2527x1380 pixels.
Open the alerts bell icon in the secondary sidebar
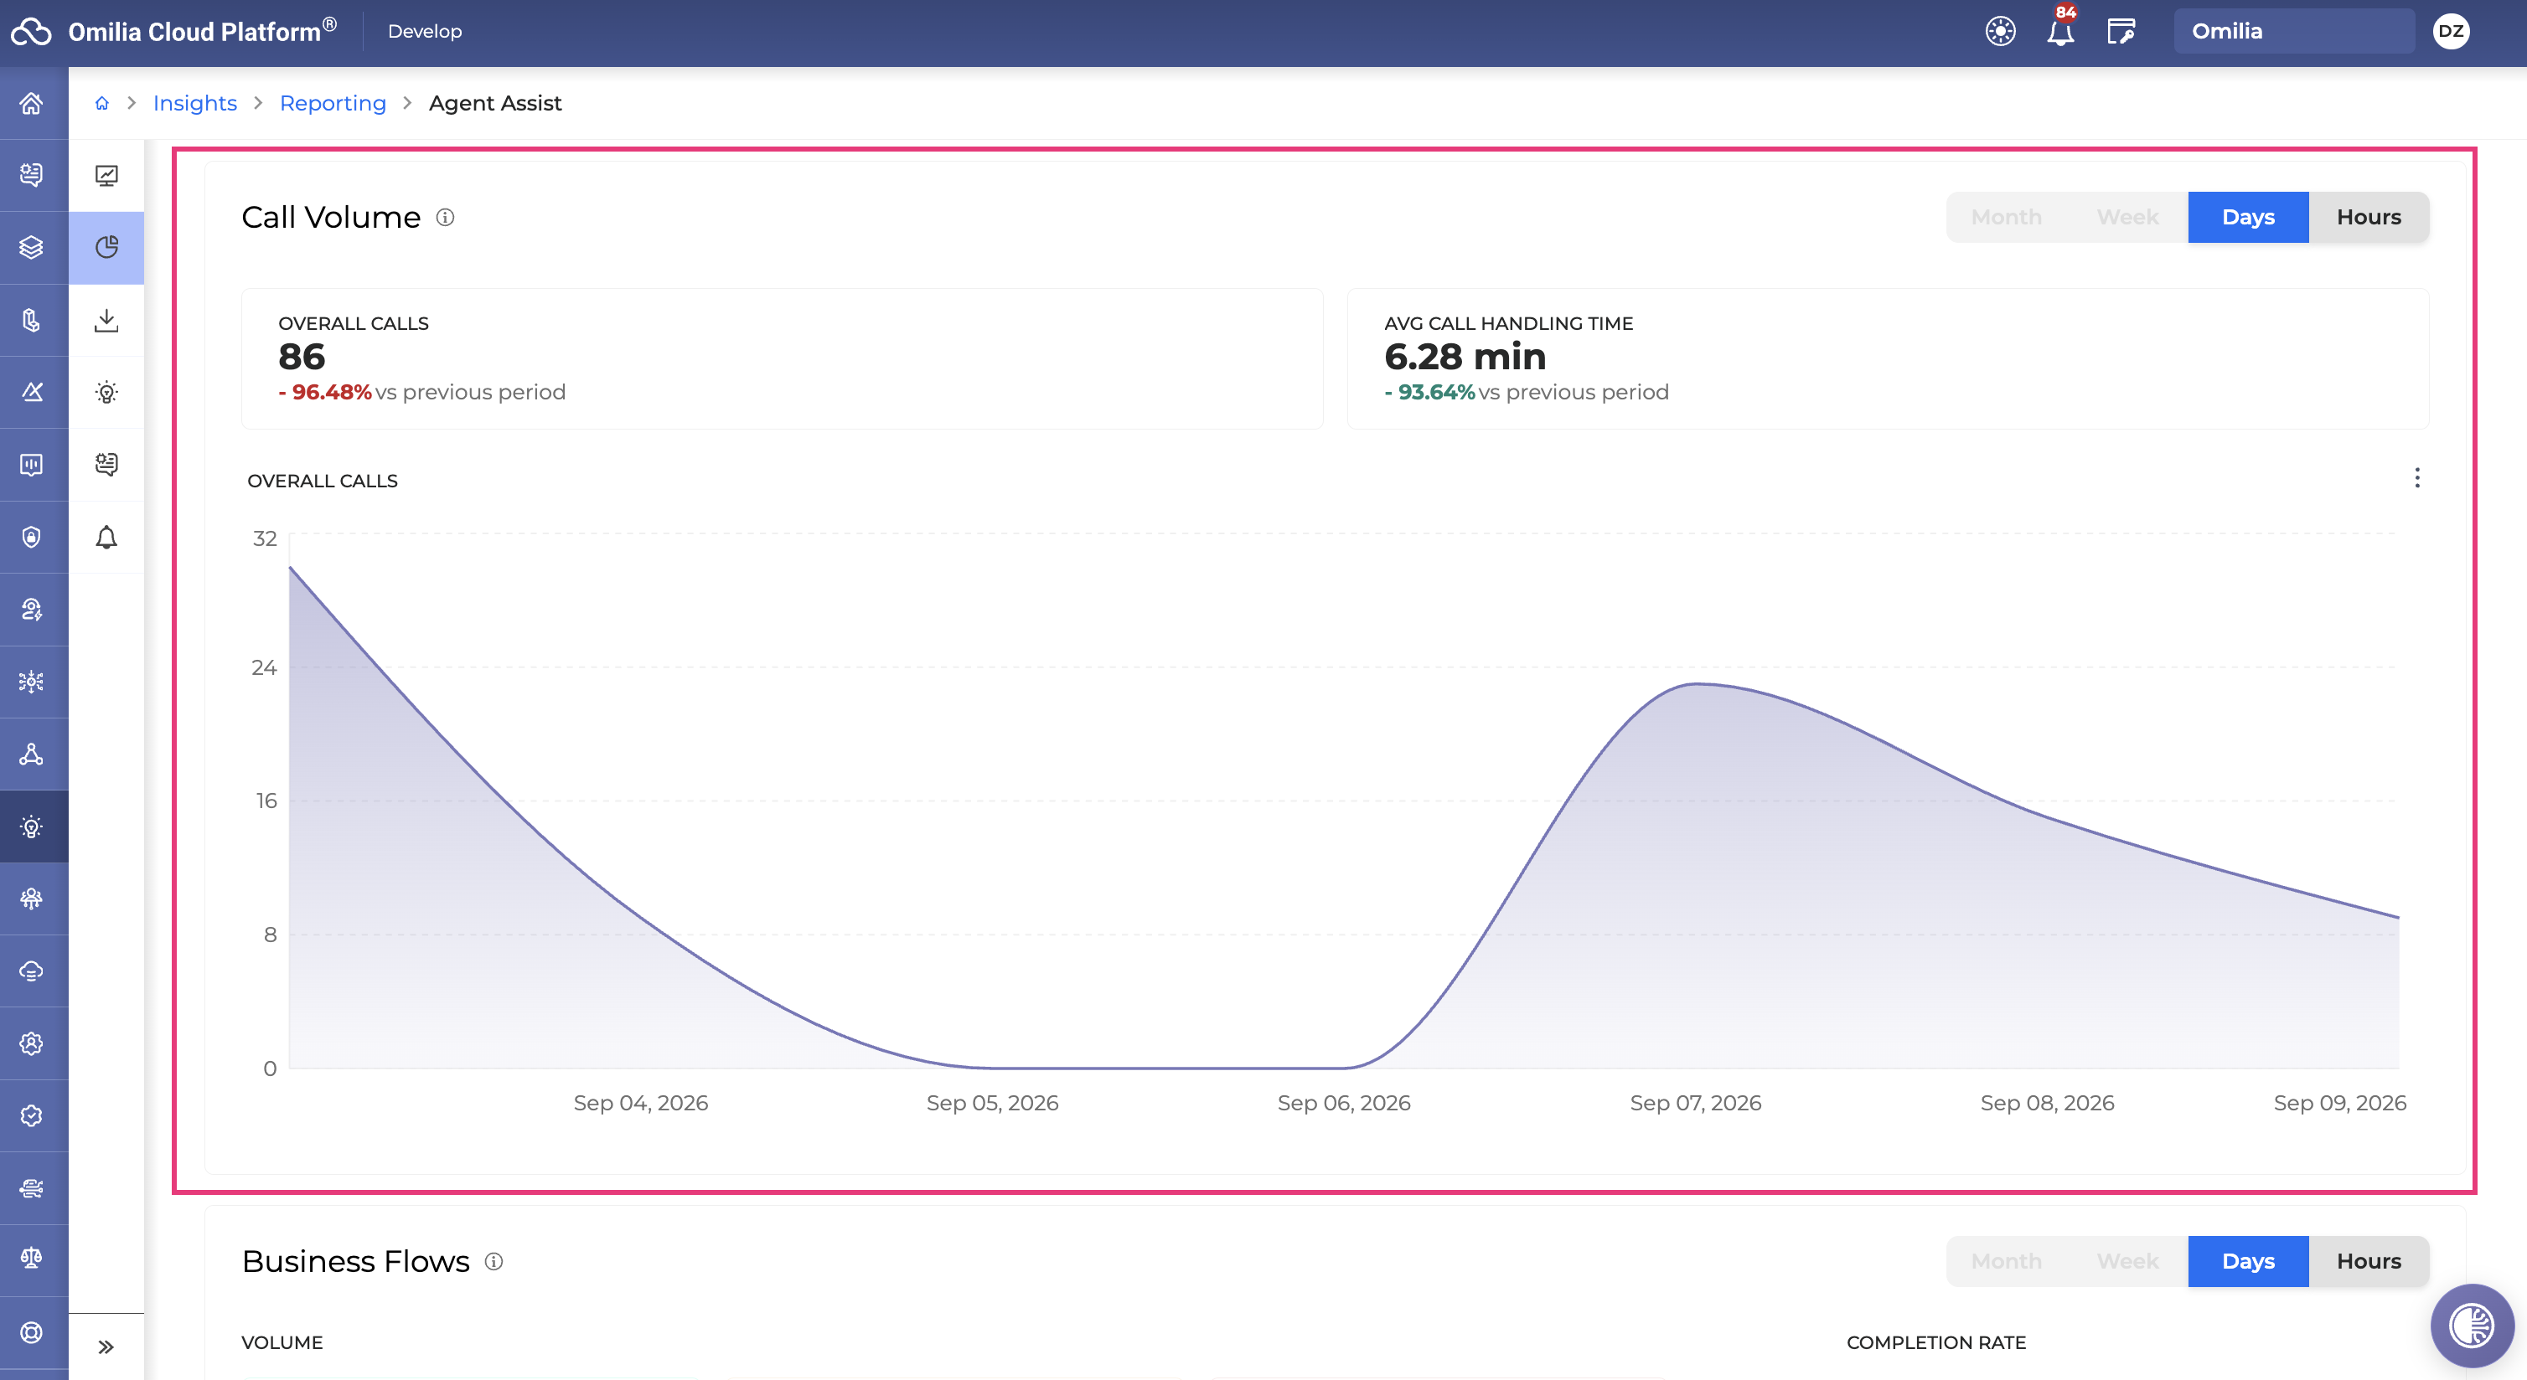click(x=106, y=537)
